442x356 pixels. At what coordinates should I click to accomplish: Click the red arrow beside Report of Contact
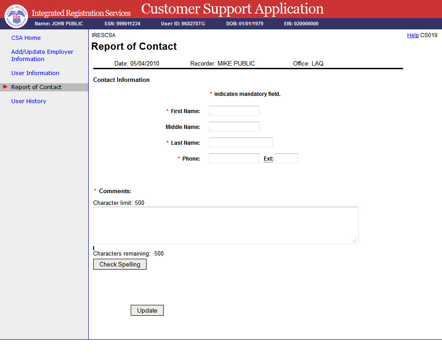(x=5, y=86)
